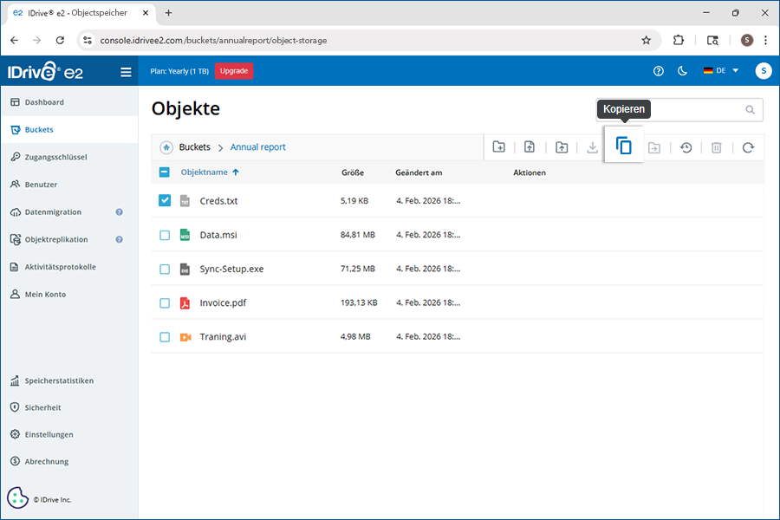Toggle dark mode moon icon

(x=682, y=71)
